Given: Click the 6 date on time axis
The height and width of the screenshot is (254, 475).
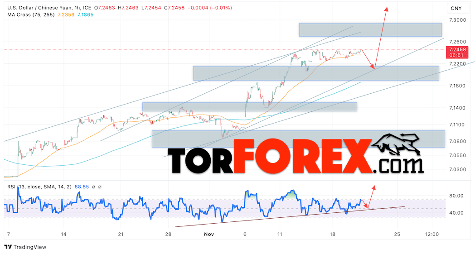Looking at the screenshot, I should point(245,234).
